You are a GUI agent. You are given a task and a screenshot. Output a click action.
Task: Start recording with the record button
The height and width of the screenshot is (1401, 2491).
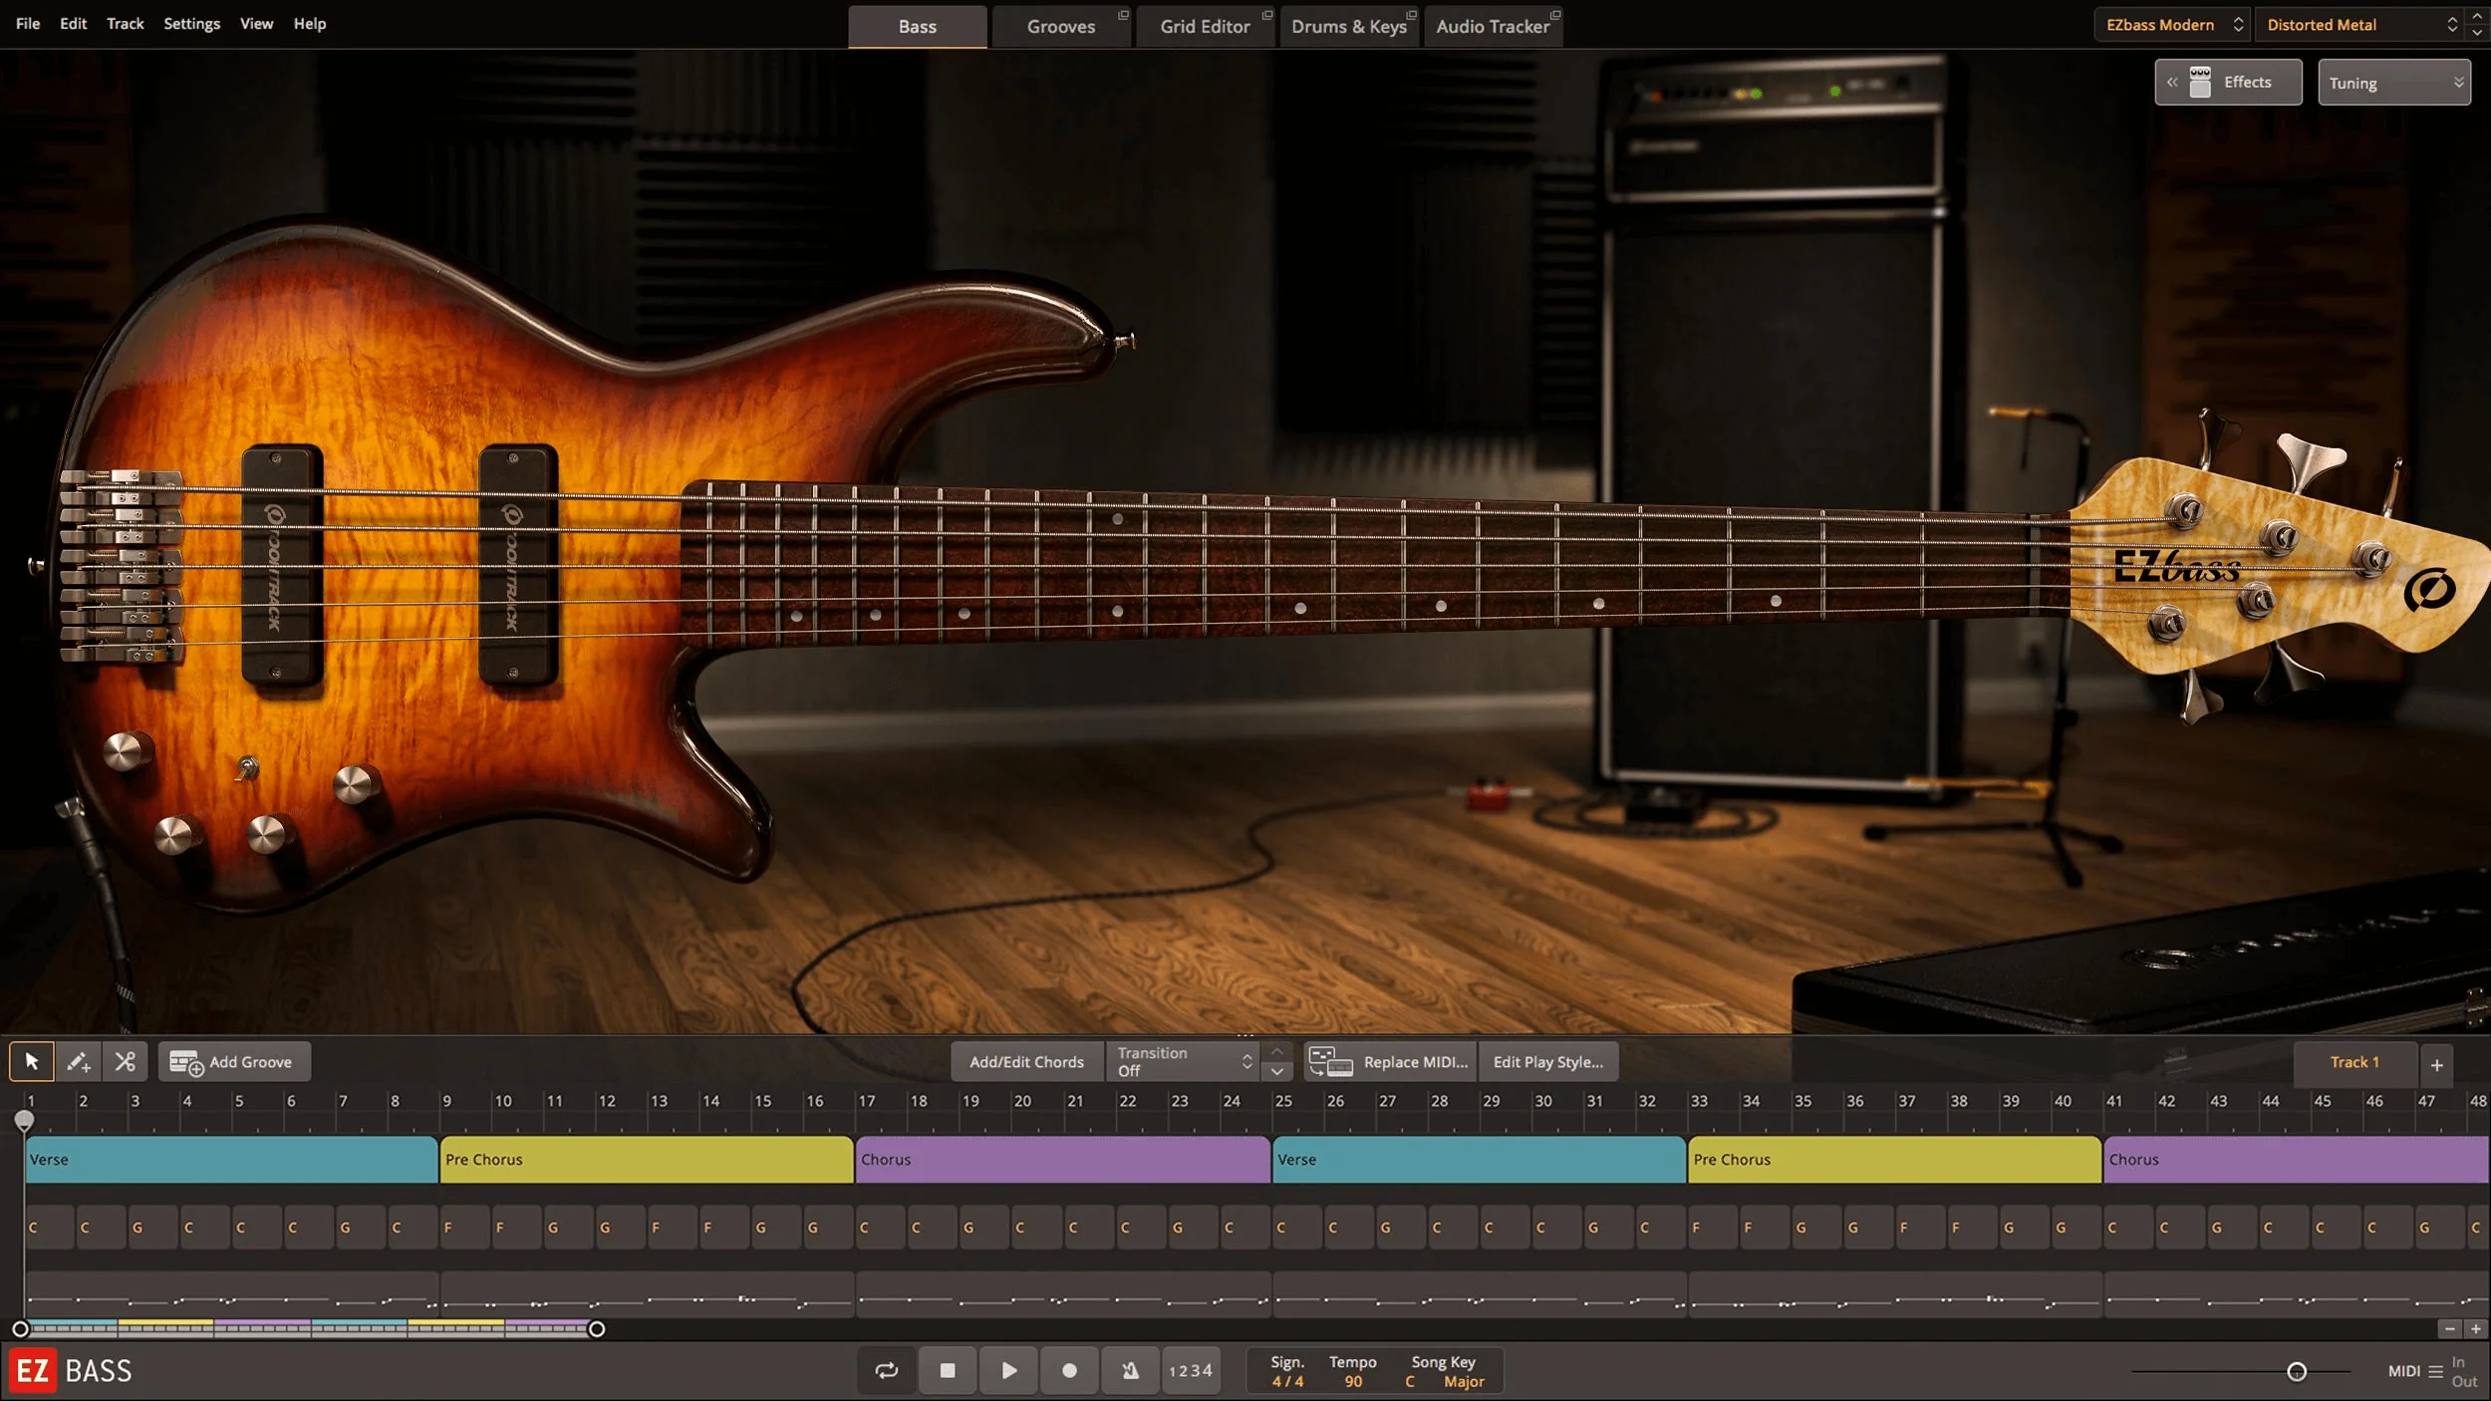tap(1068, 1369)
